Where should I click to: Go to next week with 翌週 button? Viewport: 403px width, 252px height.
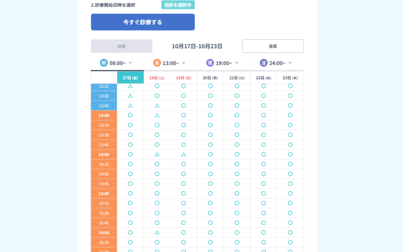click(273, 46)
